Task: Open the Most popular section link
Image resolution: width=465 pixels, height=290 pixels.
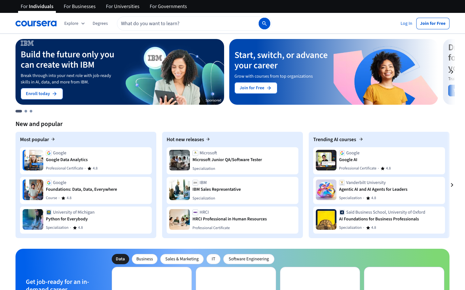Action: tap(37, 139)
